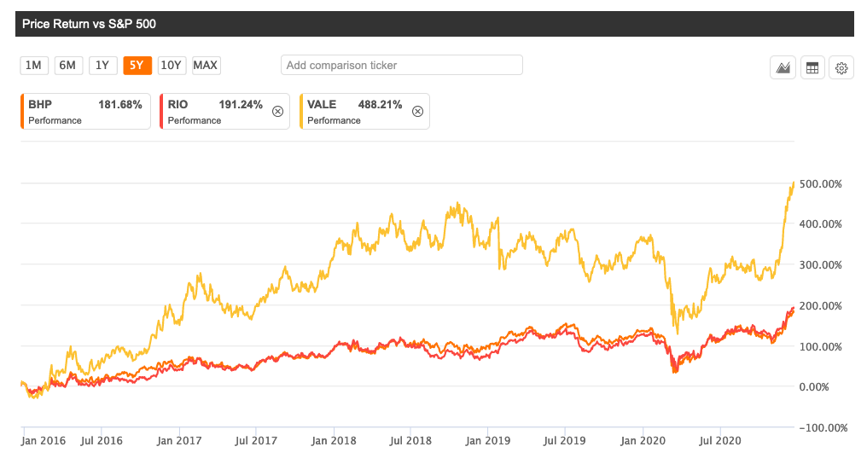This screenshot has width=867, height=464.
Task: Click the Jul 2017 x-axis label
Action: click(x=255, y=441)
